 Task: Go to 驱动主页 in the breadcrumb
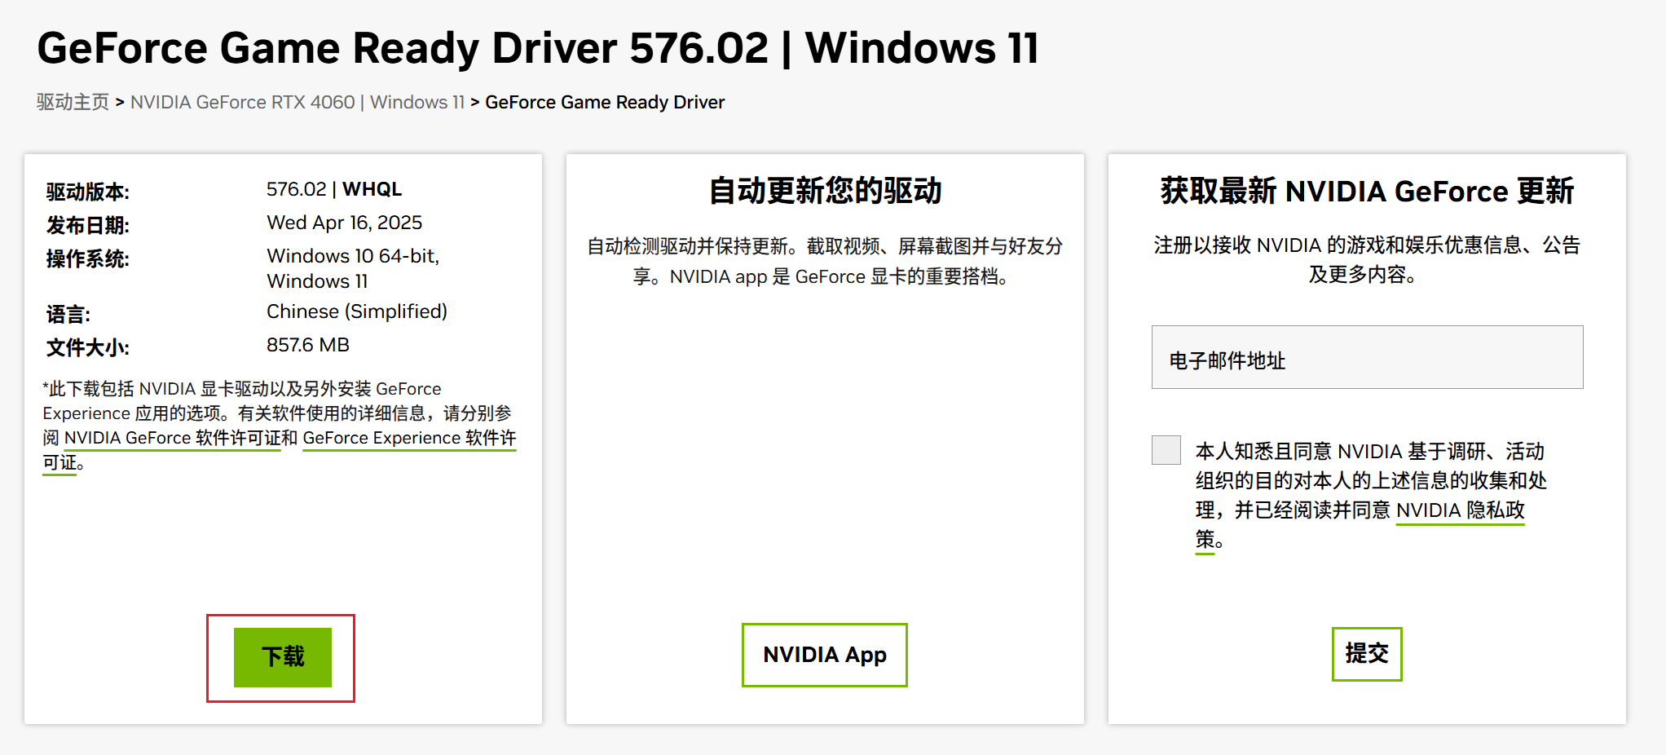[x=73, y=102]
